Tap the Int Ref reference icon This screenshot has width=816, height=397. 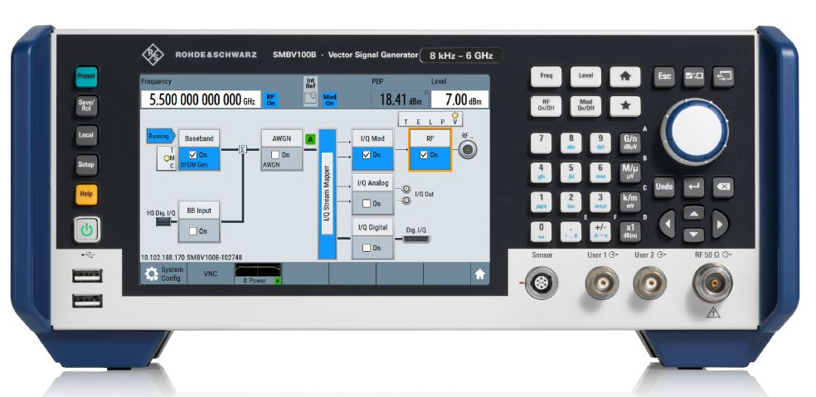pos(310,91)
